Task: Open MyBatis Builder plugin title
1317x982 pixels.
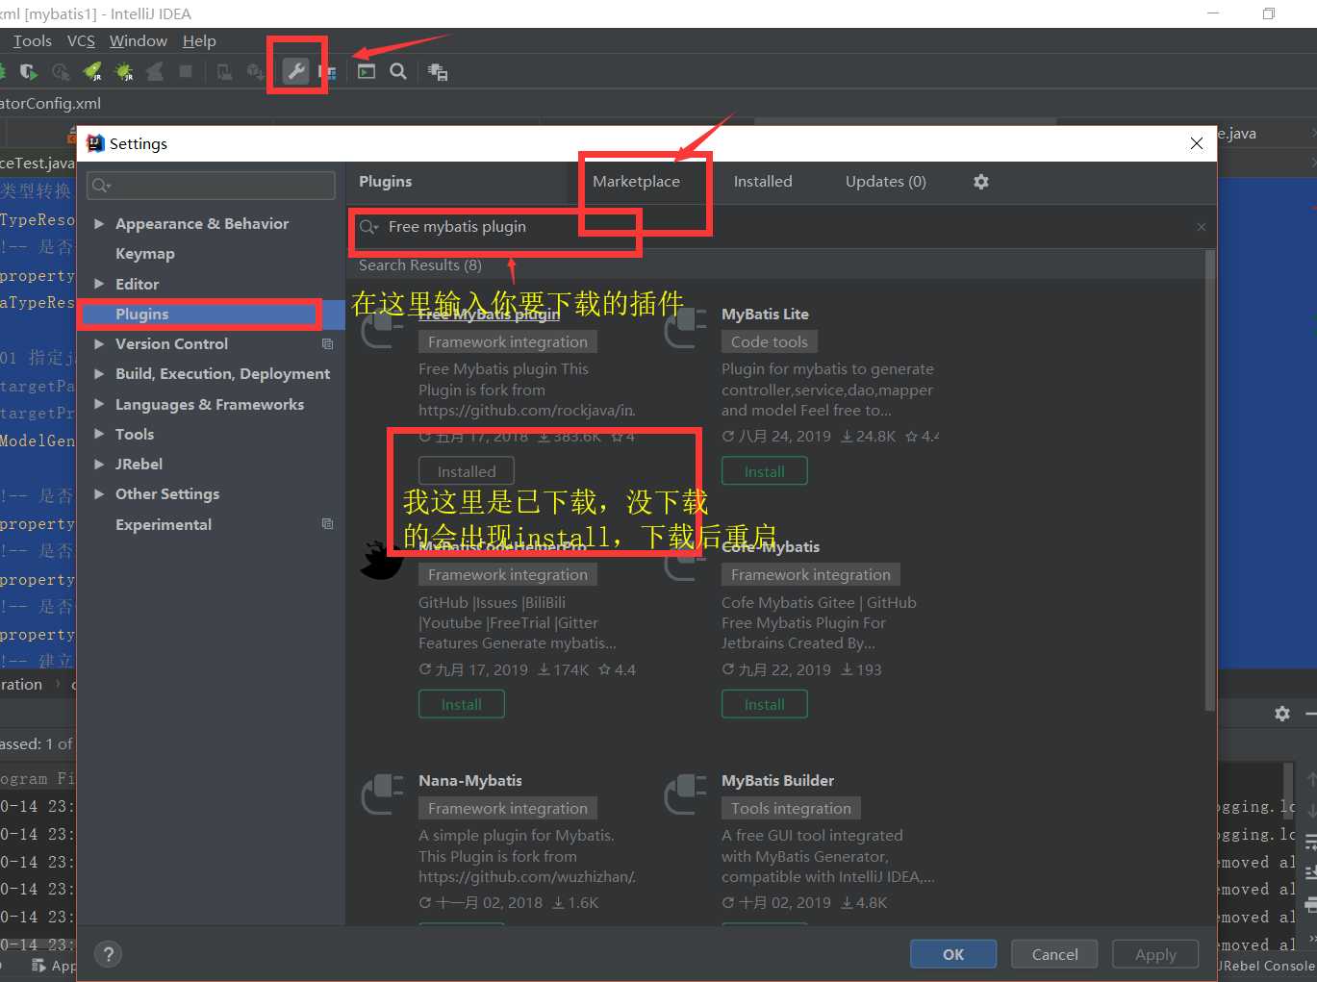Action: coord(778,780)
